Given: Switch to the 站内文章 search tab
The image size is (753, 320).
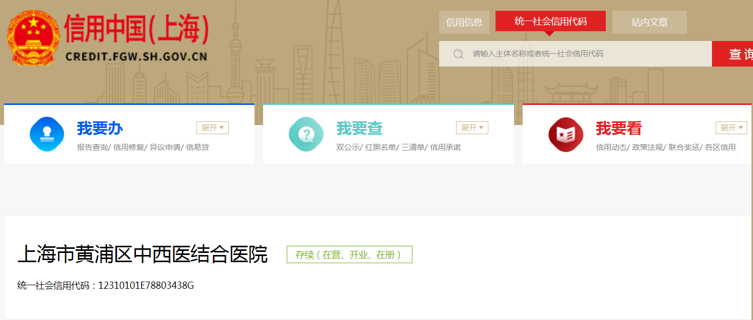Looking at the screenshot, I should tap(649, 22).
